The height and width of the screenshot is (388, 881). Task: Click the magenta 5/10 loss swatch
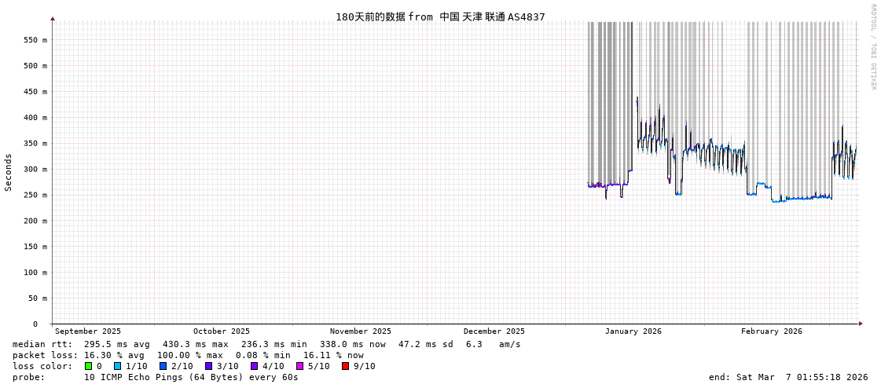[x=299, y=366]
